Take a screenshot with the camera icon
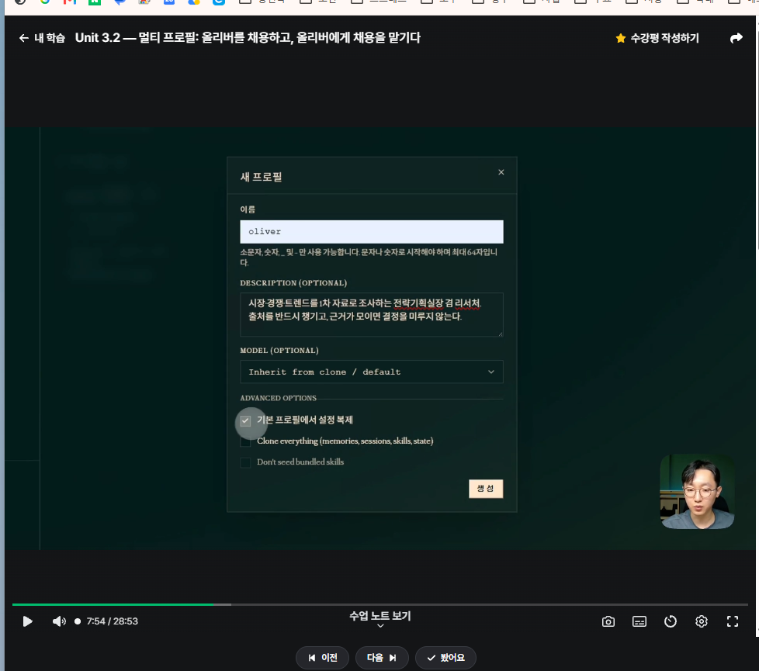 click(x=608, y=621)
